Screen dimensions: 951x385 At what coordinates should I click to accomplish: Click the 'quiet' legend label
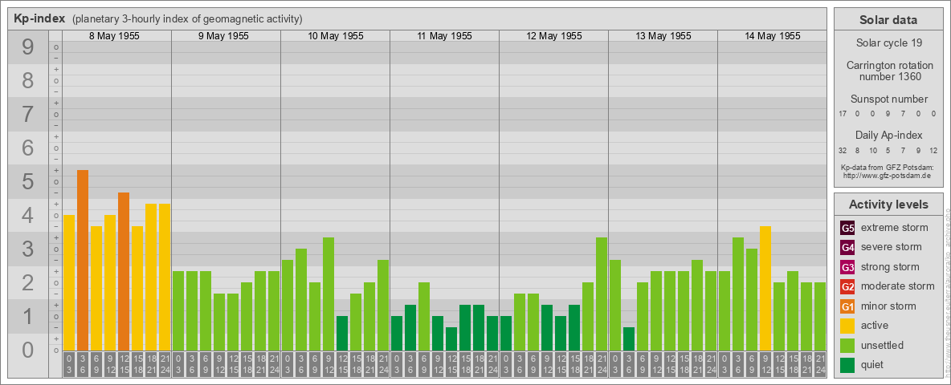874,365
